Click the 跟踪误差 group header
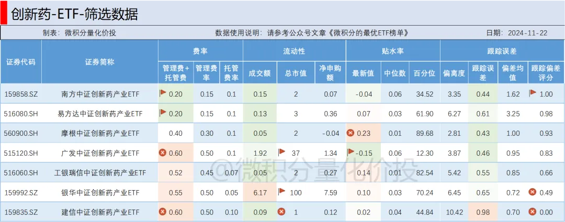The height and width of the screenshot is (222, 565). point(502,51)
